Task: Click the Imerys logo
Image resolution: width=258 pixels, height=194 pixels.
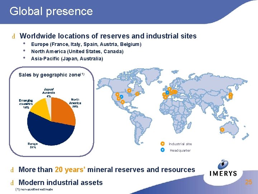Action: click(x=223, y=168)
